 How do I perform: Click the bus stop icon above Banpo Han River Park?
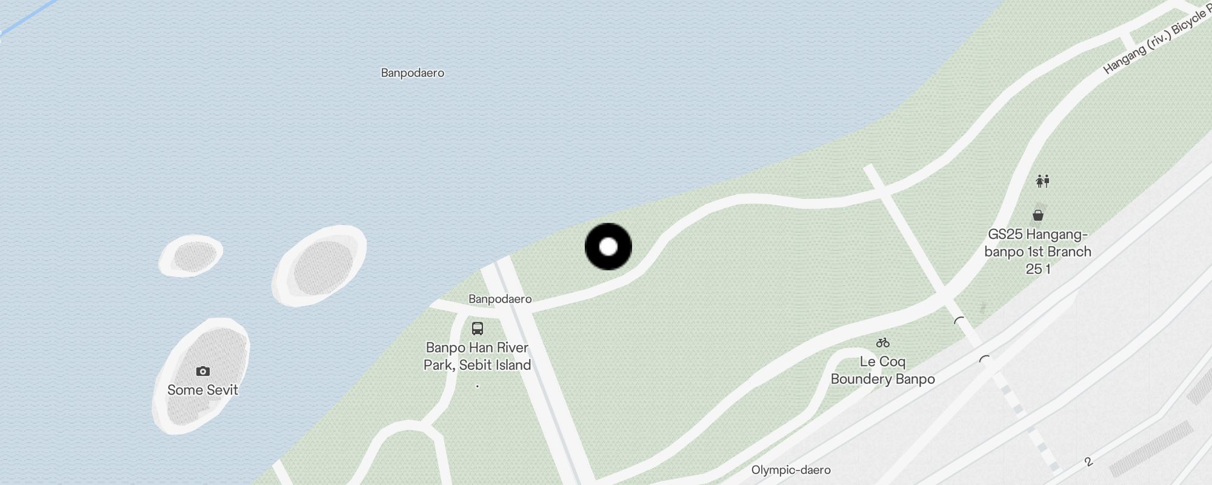click(x=478, y=329)
